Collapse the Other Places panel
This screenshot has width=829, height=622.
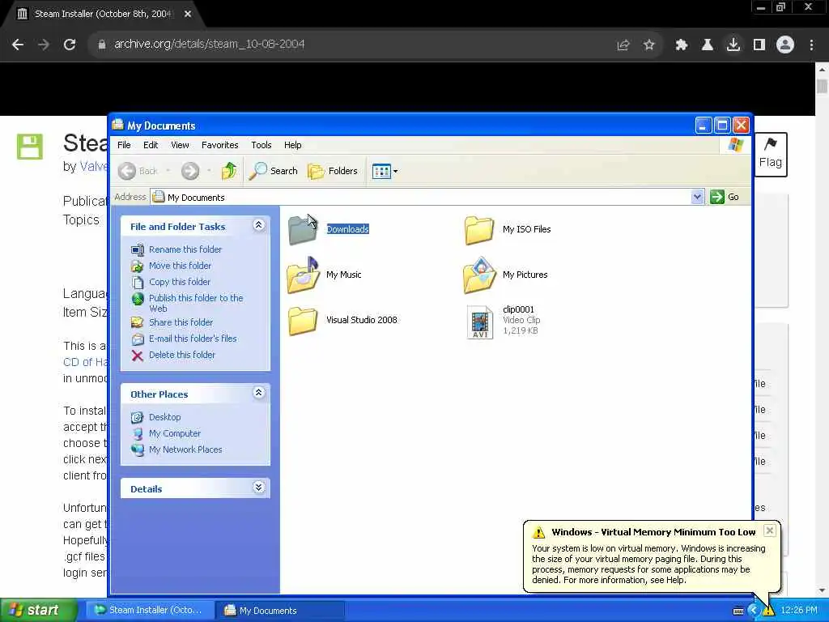pyautogui.click(x=258, y=393)
